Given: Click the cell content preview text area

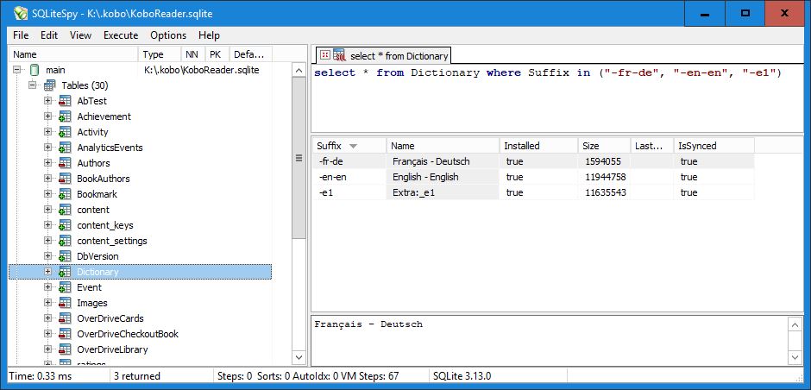Looking at the screenshot, I should (550, 339).
